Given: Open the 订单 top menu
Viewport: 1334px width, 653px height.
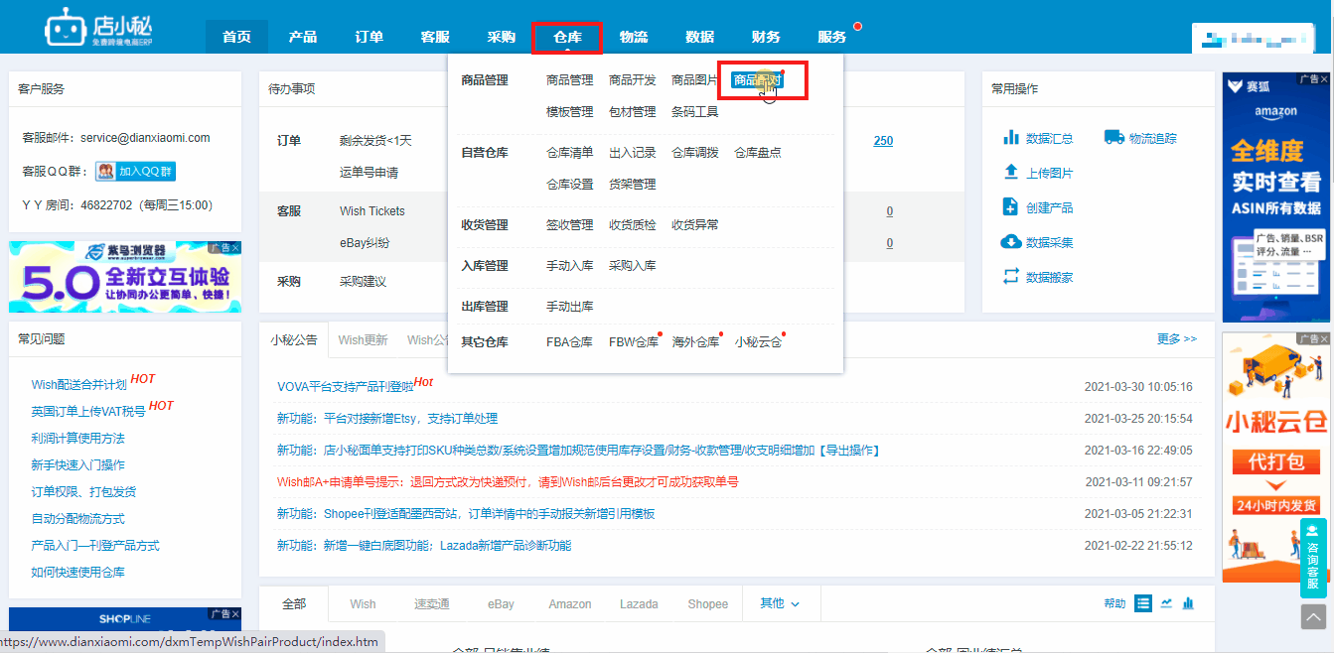Looking at the screenshot, I should pos(369,37).
